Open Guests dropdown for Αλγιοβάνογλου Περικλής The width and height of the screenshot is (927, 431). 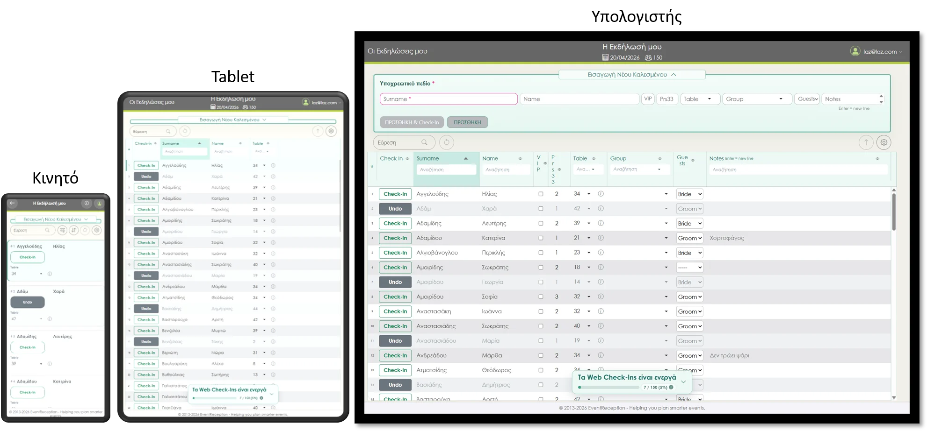click(689, 253)
